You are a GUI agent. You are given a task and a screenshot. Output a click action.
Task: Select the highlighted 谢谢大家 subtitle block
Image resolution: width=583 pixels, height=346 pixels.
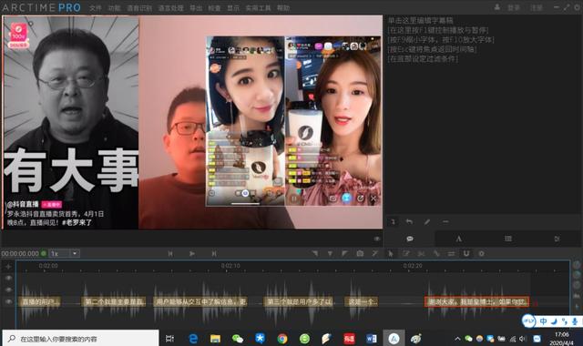click(x=476, y=301)
